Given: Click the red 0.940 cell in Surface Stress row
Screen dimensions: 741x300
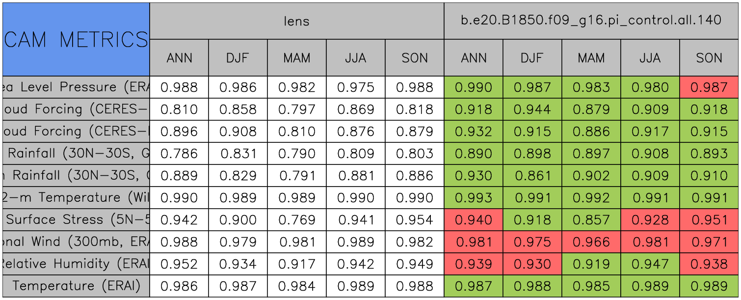Looking at the screenshot, I should click(x=474, y=220).
